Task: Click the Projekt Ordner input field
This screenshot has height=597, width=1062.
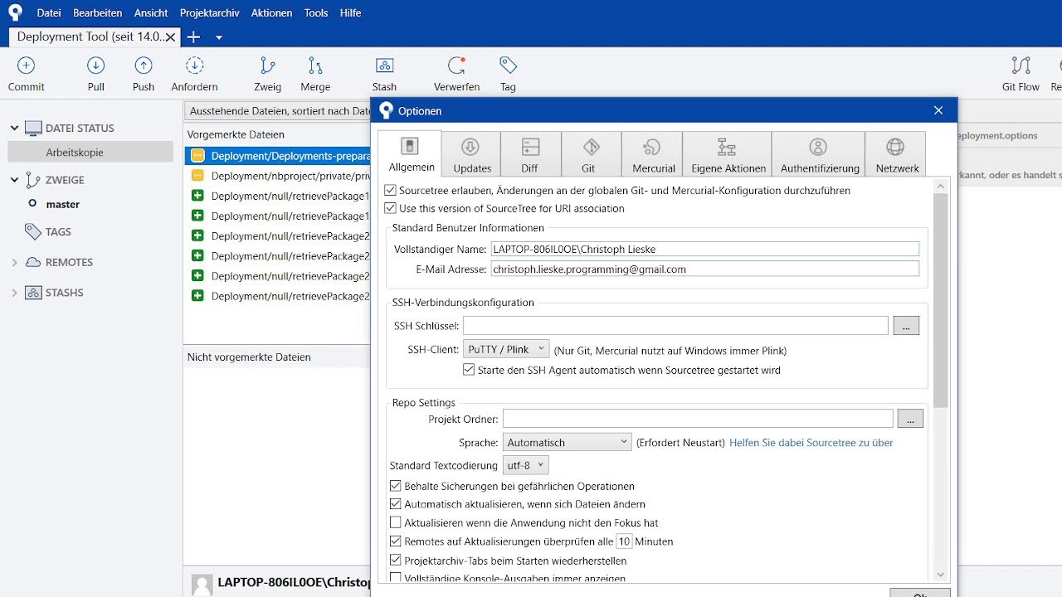Action: (698, 419)
